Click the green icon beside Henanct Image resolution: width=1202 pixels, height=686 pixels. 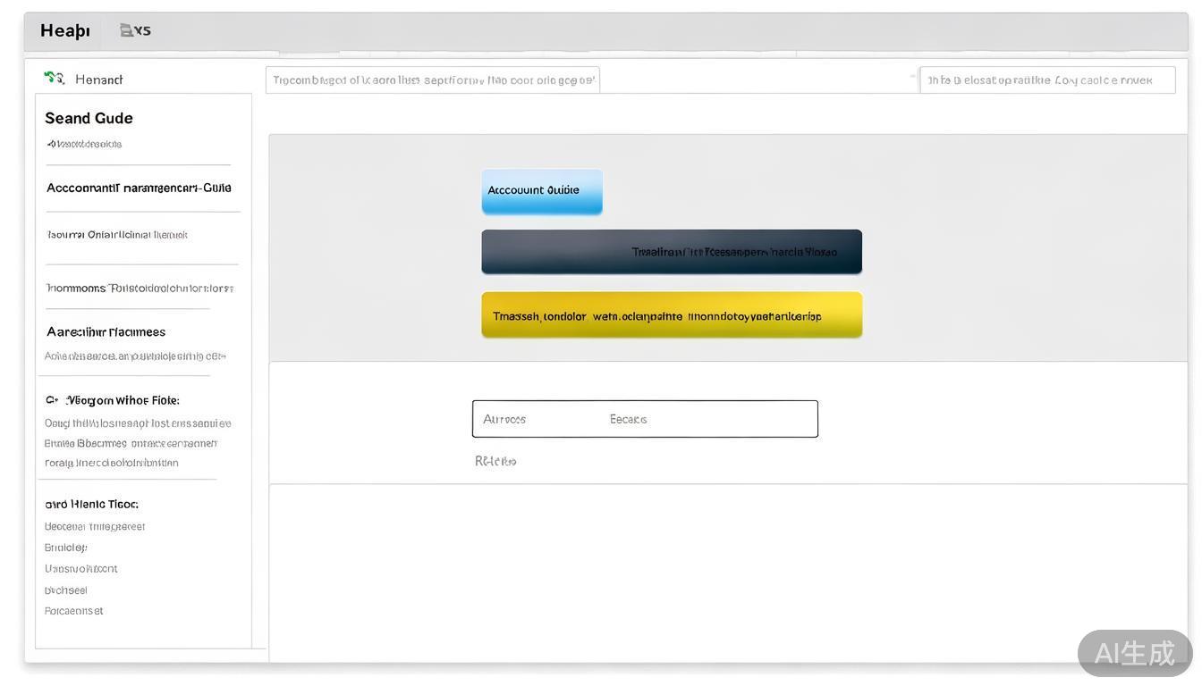[x=54, y=79]
